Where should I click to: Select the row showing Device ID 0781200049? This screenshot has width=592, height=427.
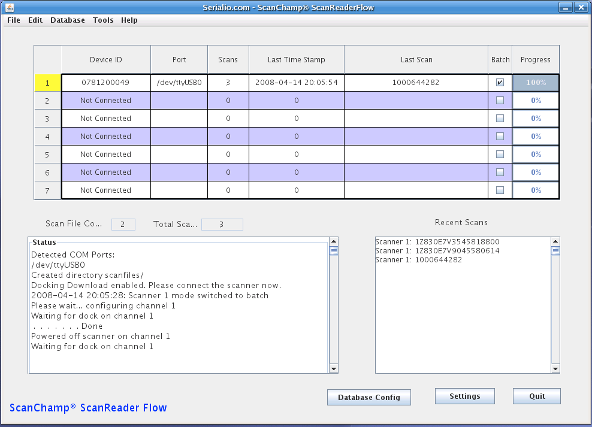105,83
